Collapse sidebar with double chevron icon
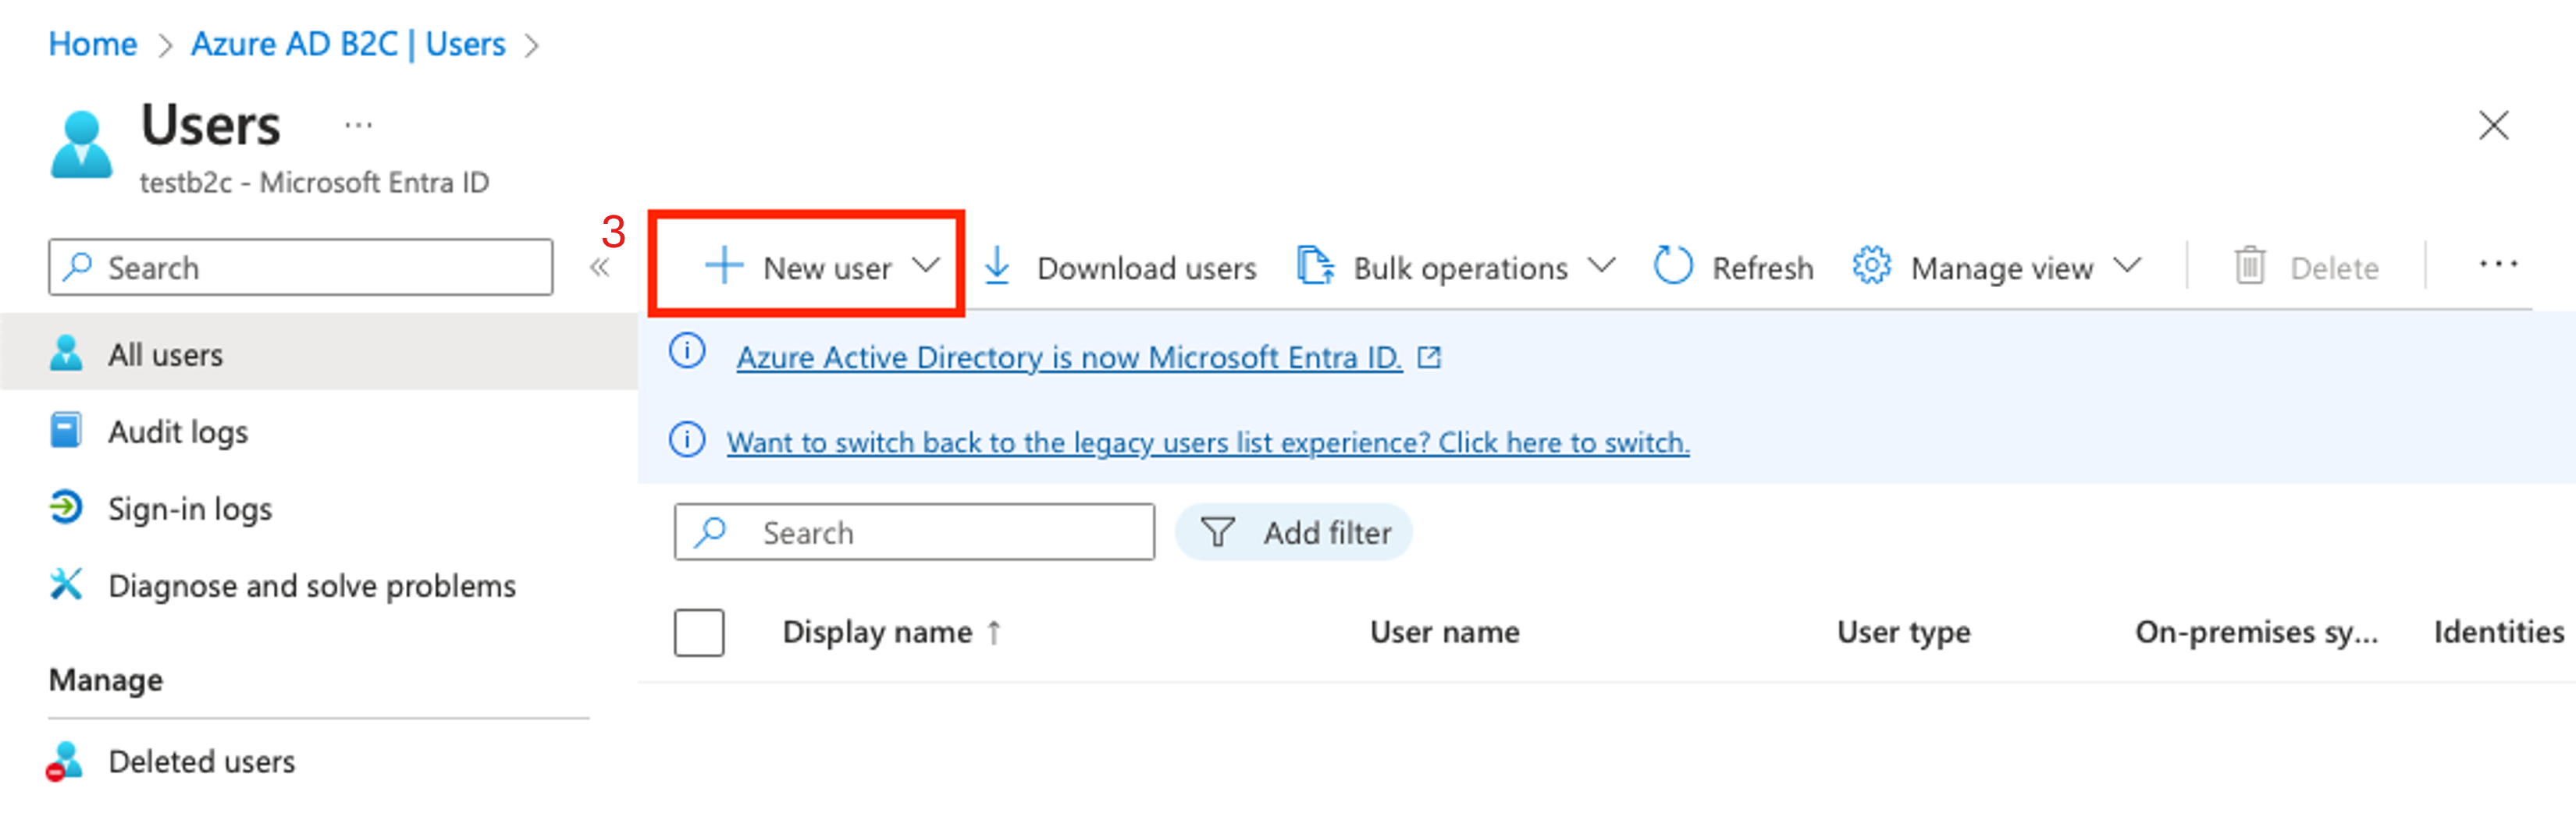The image size is (2576, 813). coord(599,267)
